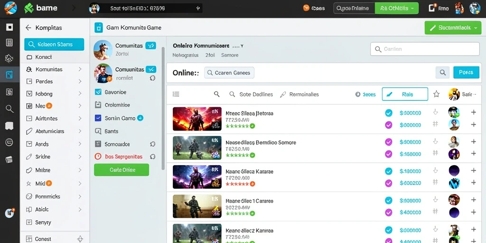
Task: Expand the Pardes sidebar item chevron
Action: coord(80,82)
